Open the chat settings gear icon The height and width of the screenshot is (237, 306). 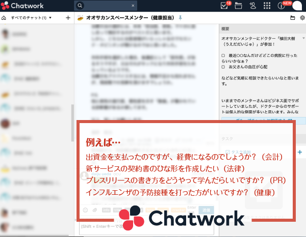tap(302, 18)
